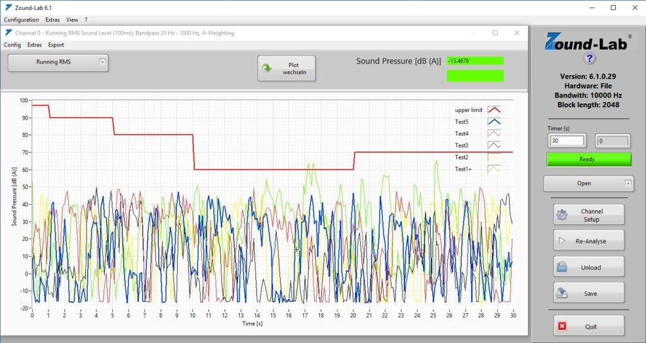Image resolution: width=646 pixels, height=343 pixels.
Task: Open the Export menu in channel window
Action: (x=56, y=45)
